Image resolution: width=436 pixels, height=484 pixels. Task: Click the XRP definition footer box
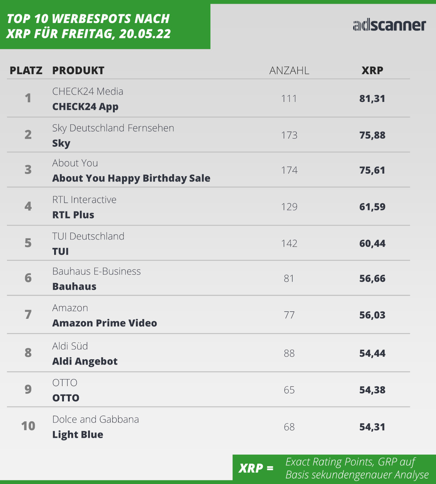334,468
